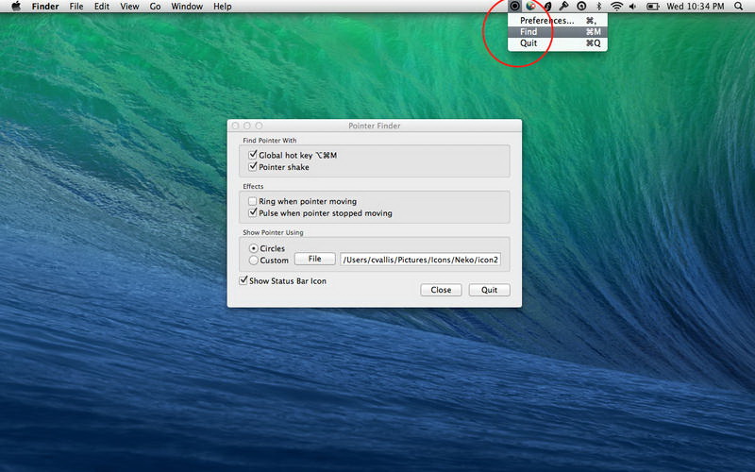Click the leaf icon in menu bar
The width and height of the screenshot is (755, 472).
[547, 7]
